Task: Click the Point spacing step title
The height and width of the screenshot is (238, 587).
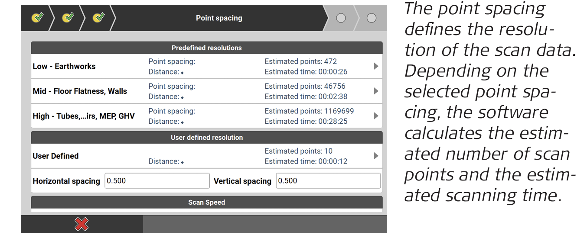Action: 219,18
